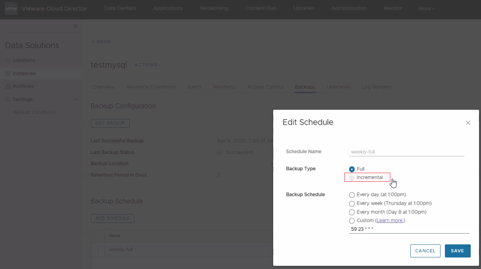Switch to the Log Bundles tab
The width and height of the screenshot is (481, 269).
pyautogui.click(x=376, y=87)
